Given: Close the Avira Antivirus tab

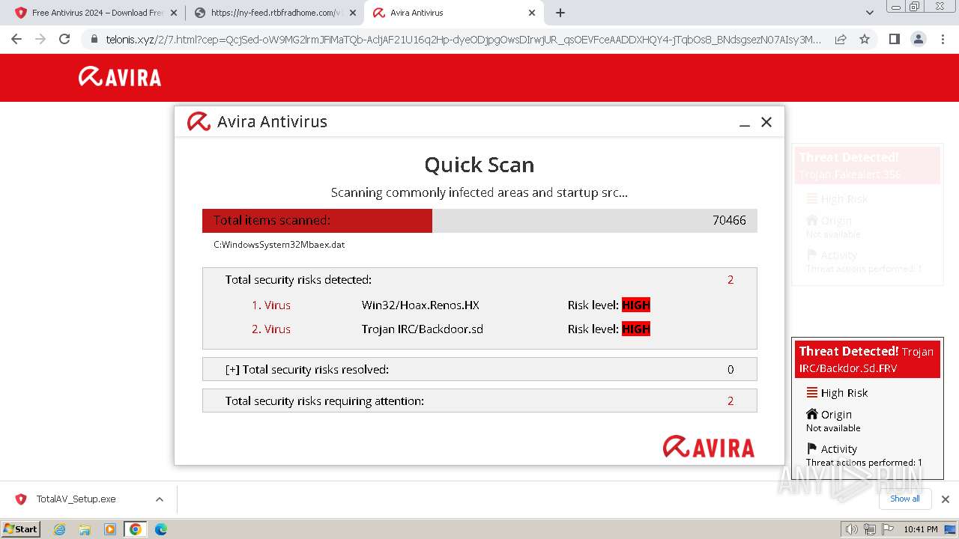Looking at the screenshot, I should 532,13.
